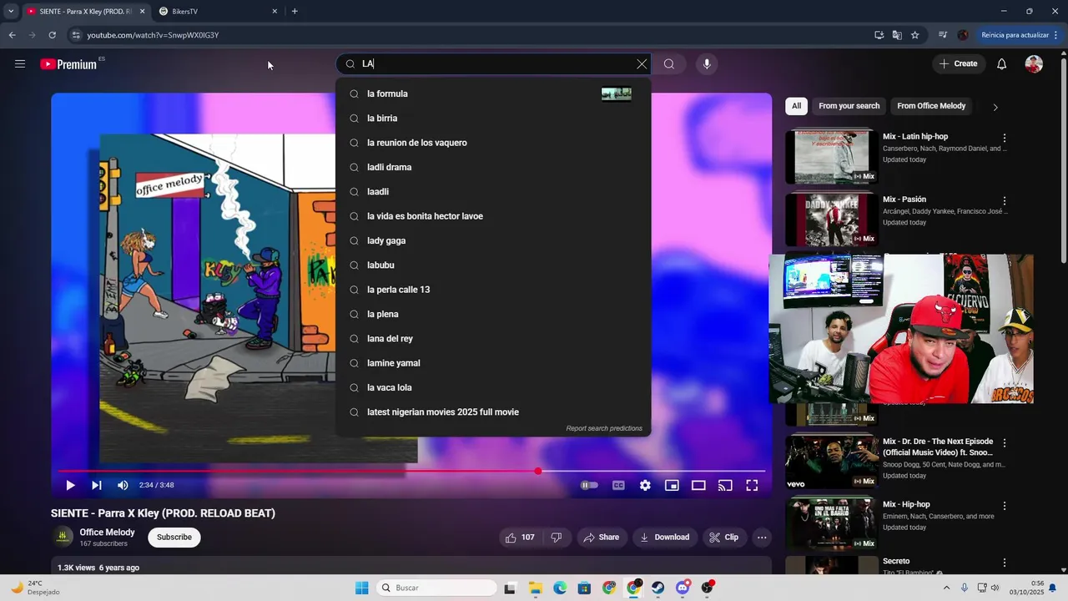The height and width of the screenshot is (601, 1068).
Task: Choose suggestion "la reunion de los vaquero"
Action: tap(493, 143)
